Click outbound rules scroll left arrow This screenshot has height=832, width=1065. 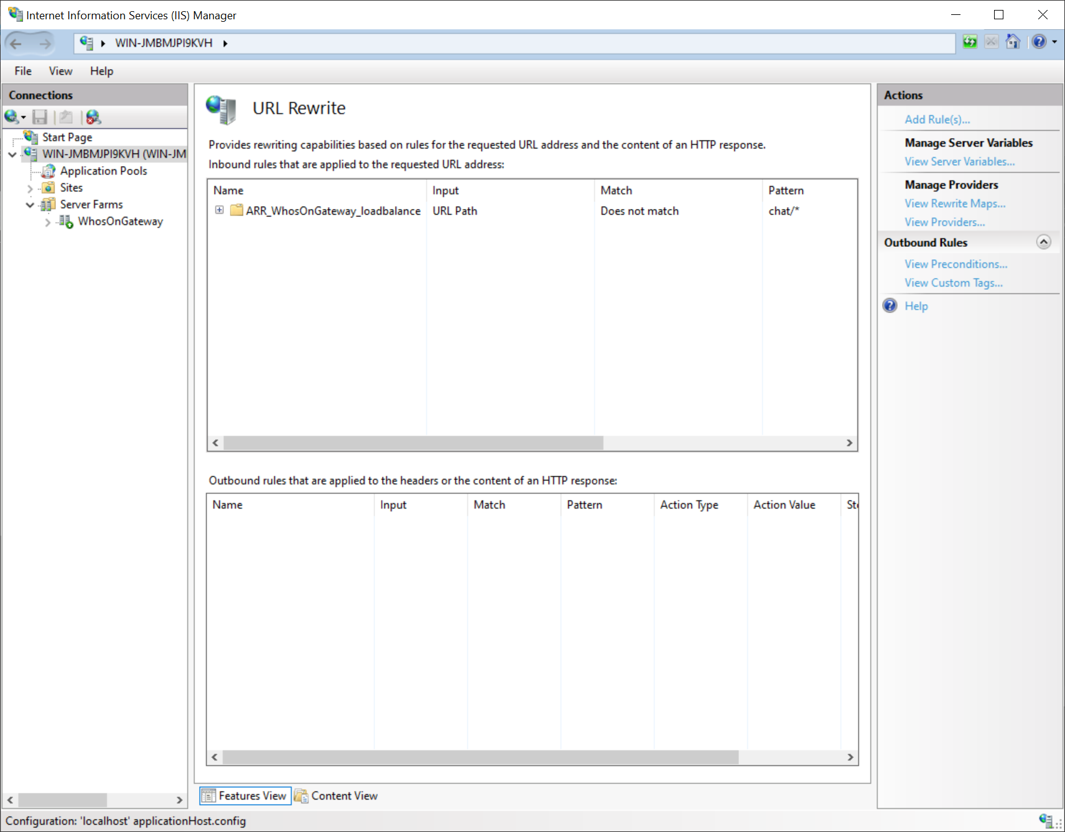[x=215, y=757]
